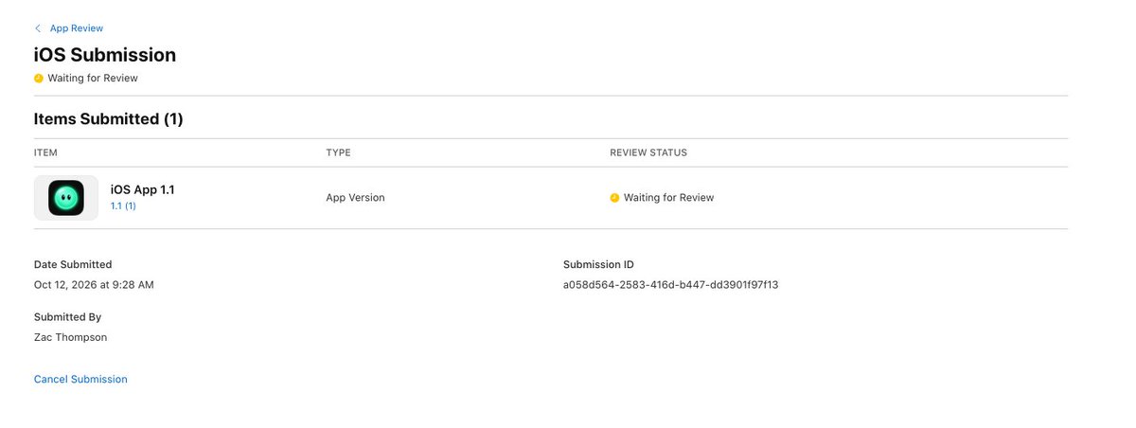Click Cancel Submission link
The image size is (1136, 428).
(x=80, y=379)
